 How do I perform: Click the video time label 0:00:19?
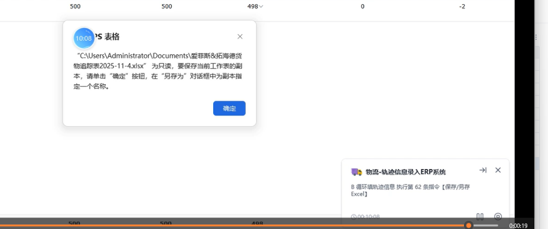tap(518, 226)
